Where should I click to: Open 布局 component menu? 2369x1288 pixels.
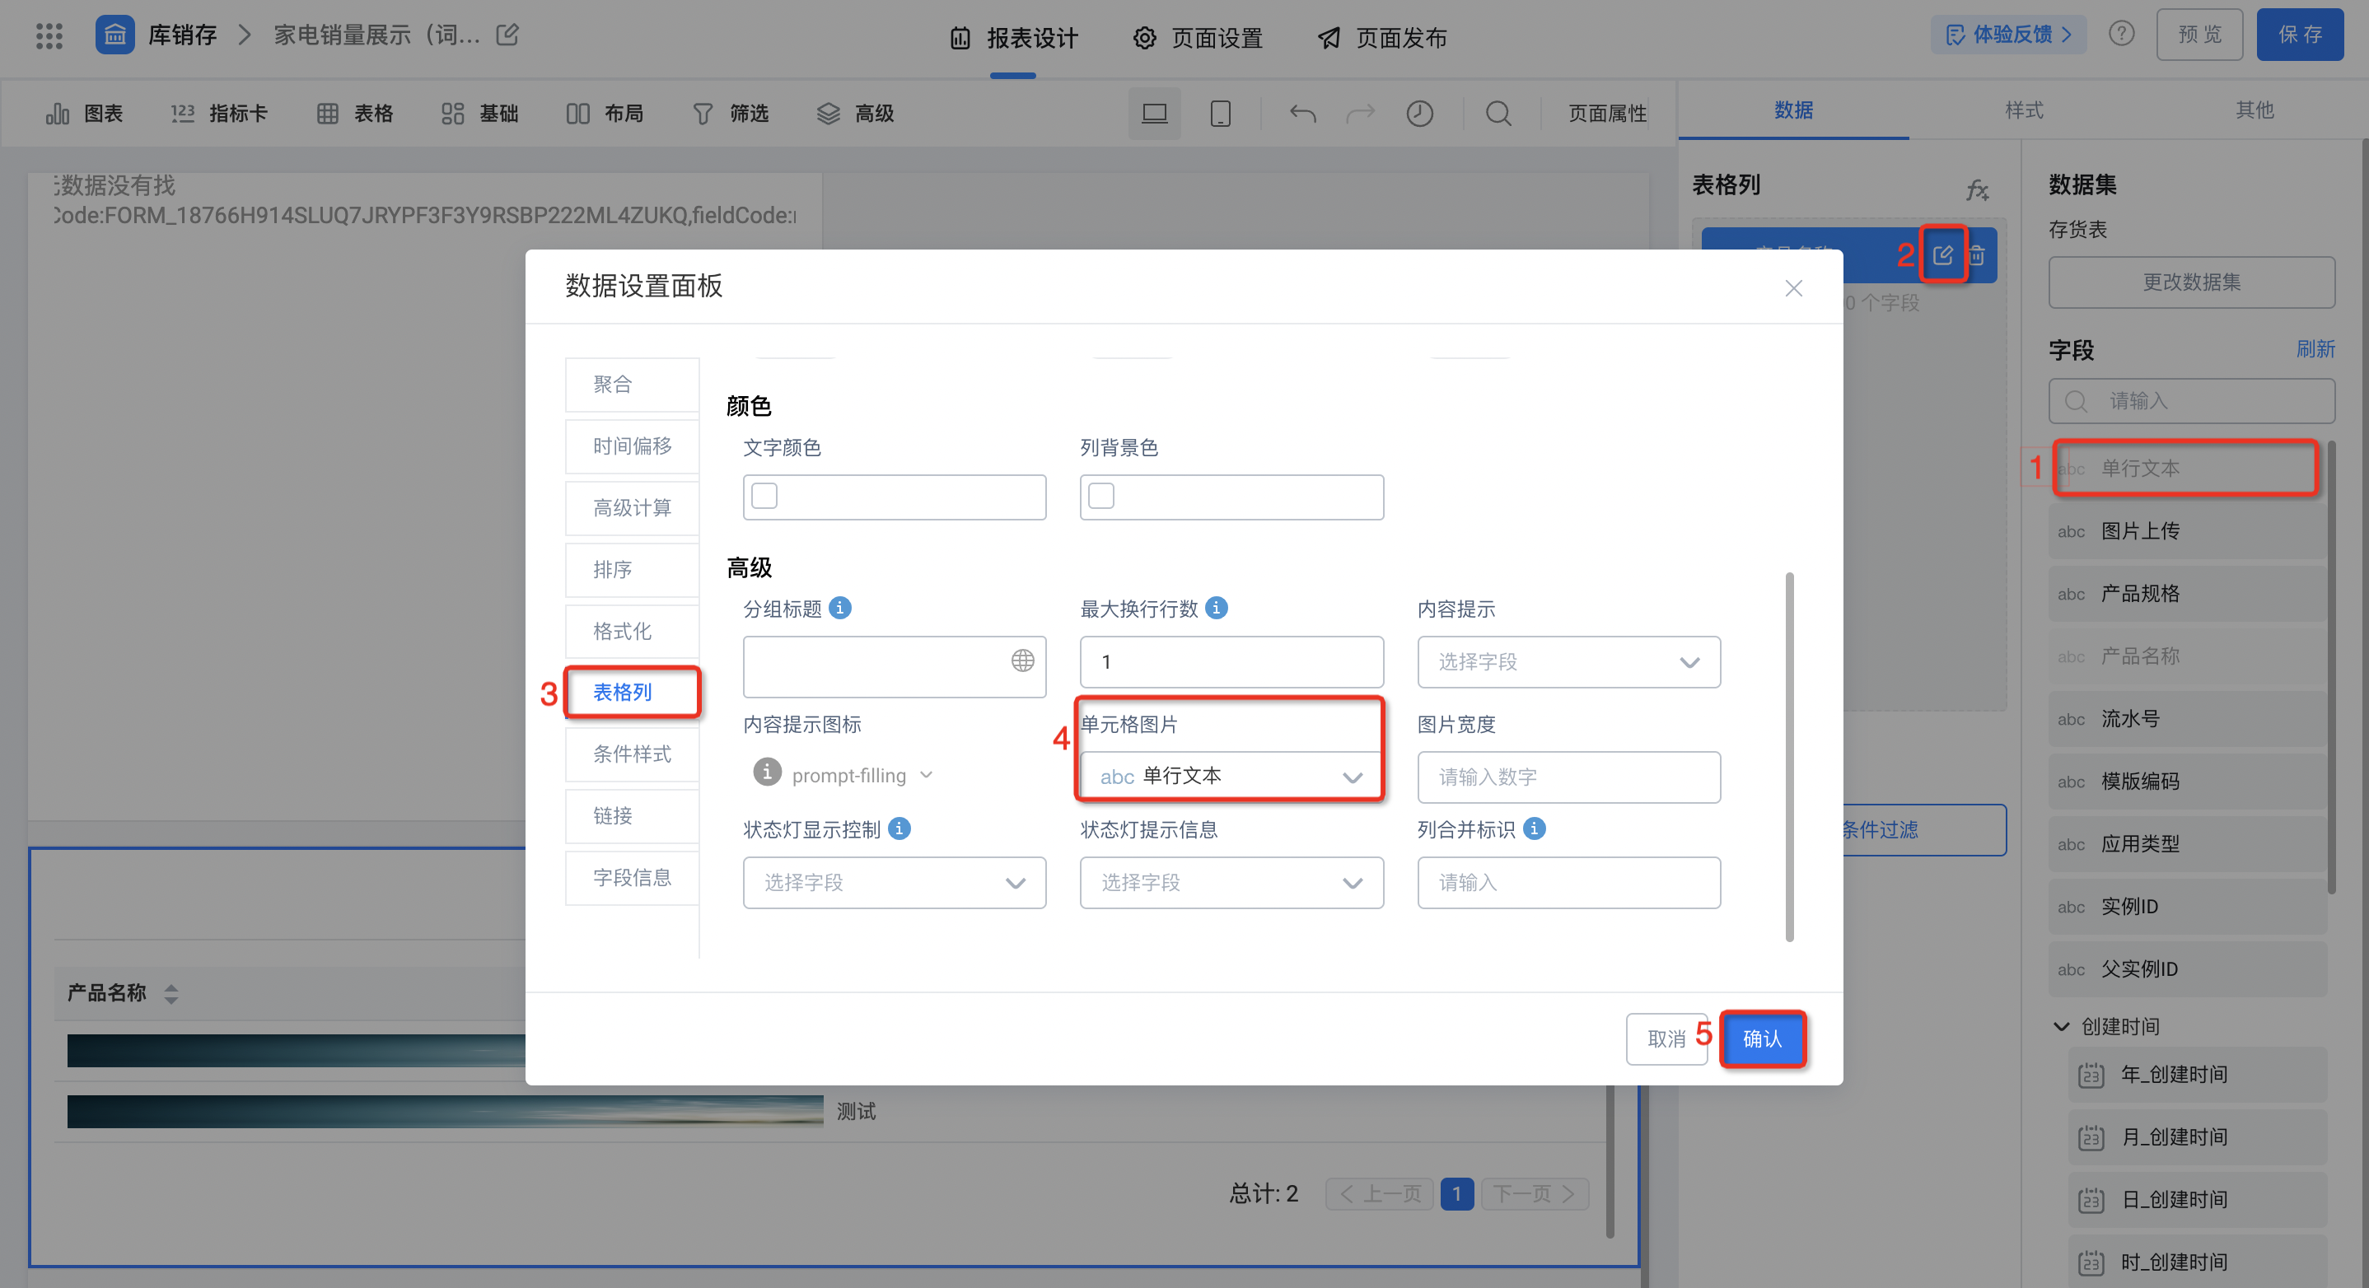tap(605, 113)
